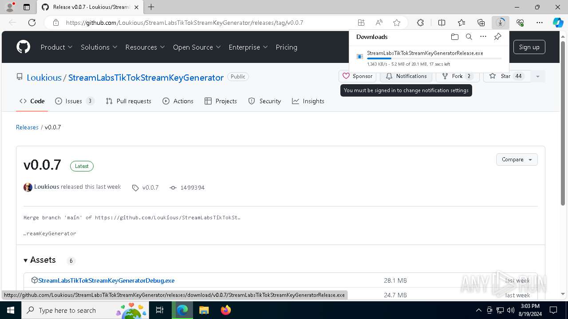Switch to the Actions tab
The image size is (568, 319).
coord(178,101)
